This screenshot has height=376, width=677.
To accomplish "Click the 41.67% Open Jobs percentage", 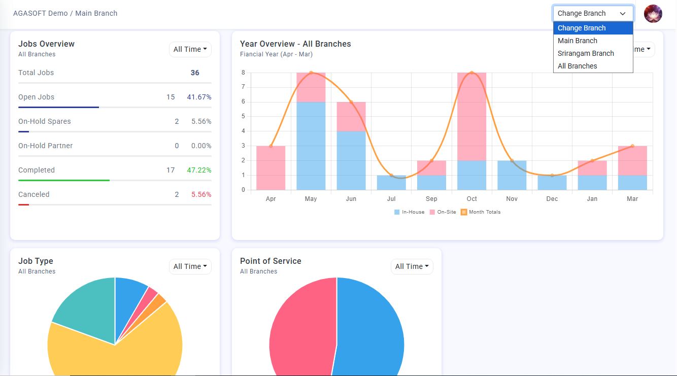I will point(199,97).
